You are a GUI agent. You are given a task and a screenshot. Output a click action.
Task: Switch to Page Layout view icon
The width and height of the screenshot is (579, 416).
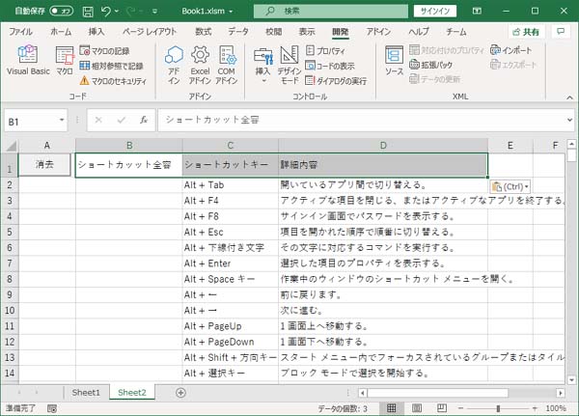(x=417, y=408)
